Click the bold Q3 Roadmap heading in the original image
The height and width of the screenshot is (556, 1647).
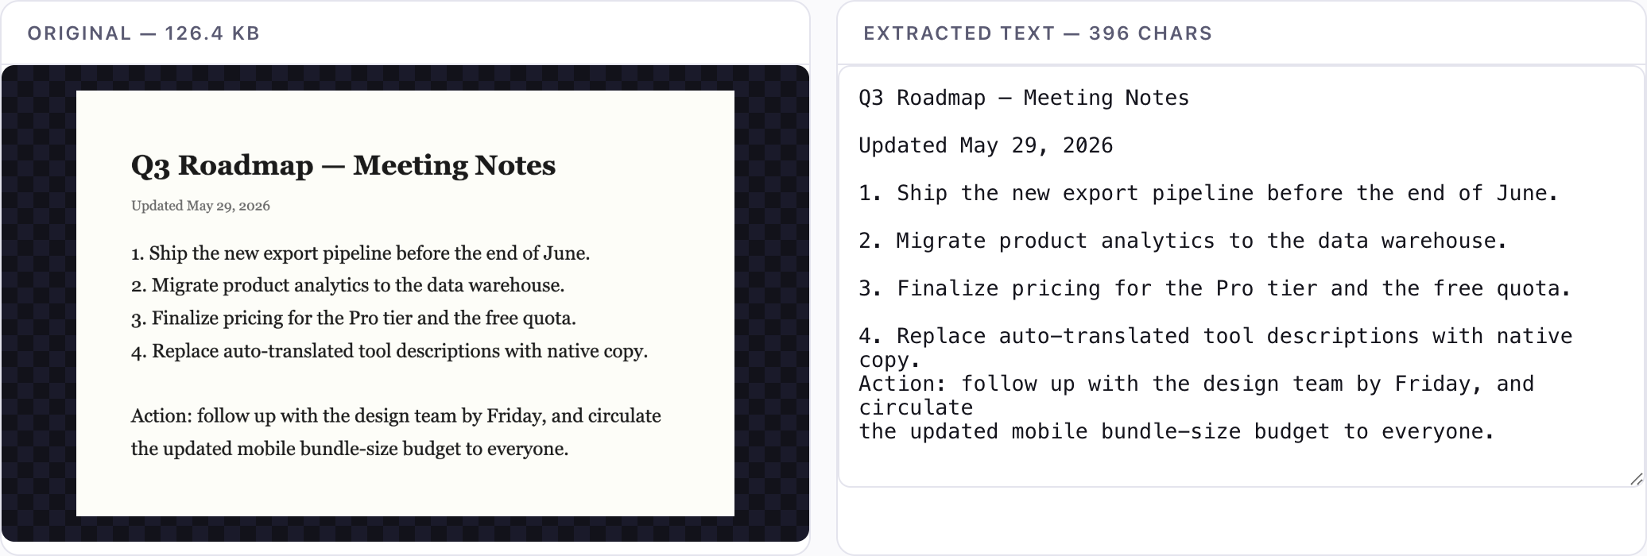[343, 165]
